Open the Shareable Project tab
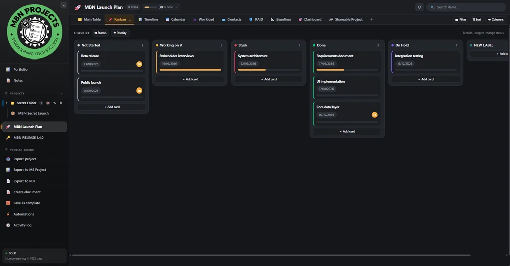This screenshot has width=510, height=266. [346, 19]
